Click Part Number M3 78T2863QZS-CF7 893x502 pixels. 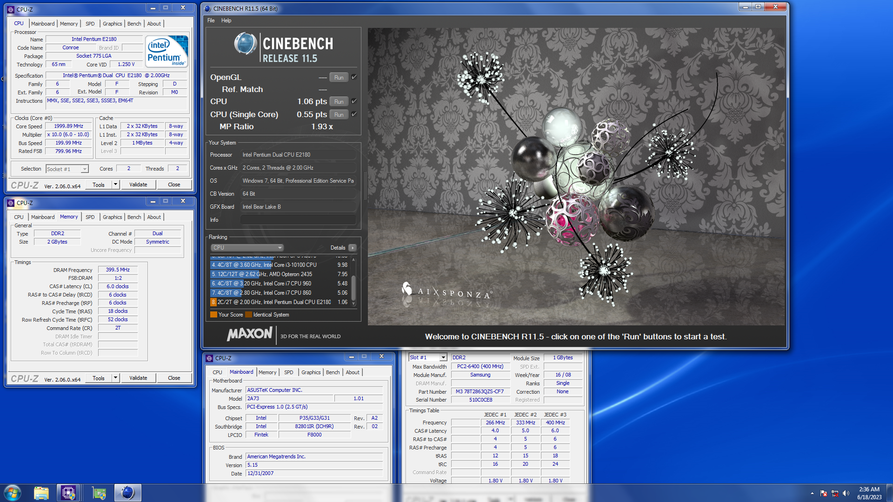(x=480, y=391)
